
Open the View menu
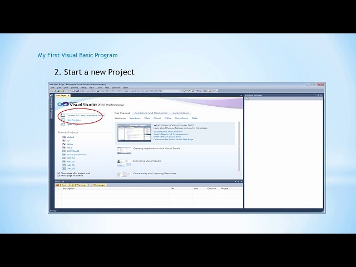(66, 87)
